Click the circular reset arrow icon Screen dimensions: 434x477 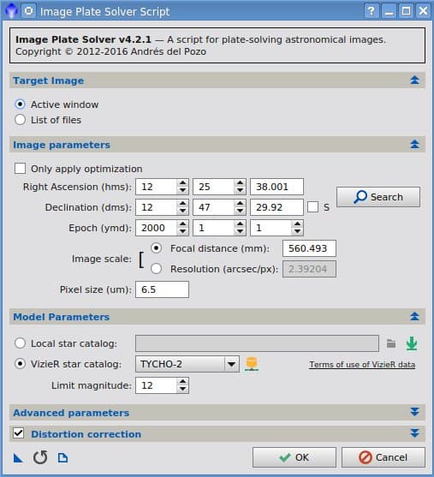point(40,457)
